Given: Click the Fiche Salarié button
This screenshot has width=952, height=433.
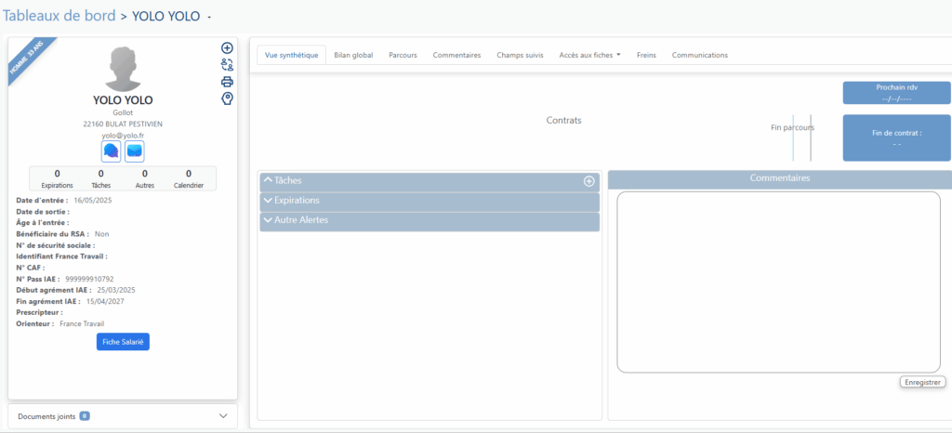Looking at the screenshot, I should click(x=123, y=342).
